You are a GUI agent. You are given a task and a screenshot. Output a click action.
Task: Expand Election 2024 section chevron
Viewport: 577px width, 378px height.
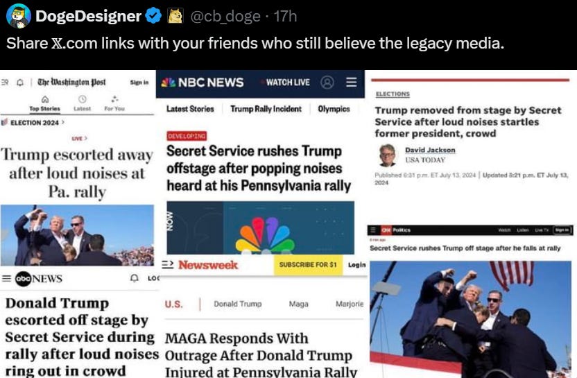point(62,122)
